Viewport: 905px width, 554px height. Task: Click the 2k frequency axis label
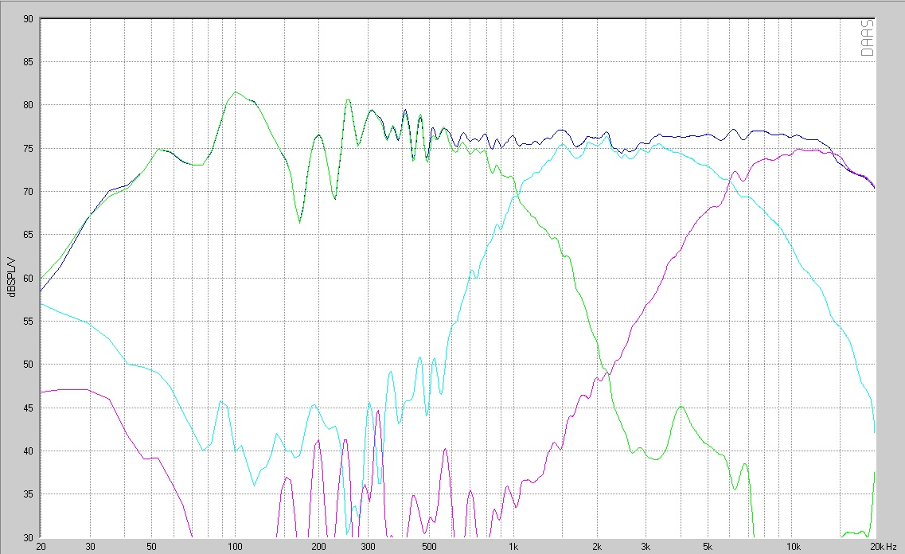coord(597,547)
